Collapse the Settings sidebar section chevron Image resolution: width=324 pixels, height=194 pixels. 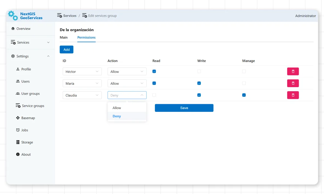48,56
